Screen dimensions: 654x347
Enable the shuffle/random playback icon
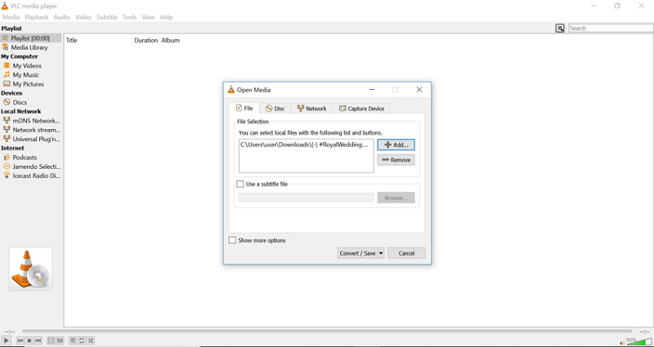91,340
